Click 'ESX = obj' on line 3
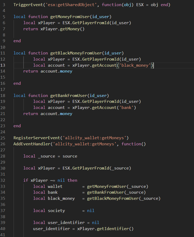This screenshot has height=237, width=194. (x=147, y=5)
